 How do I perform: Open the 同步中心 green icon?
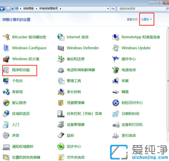(x=61, y=147)
